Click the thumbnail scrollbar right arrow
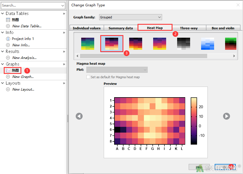This screenshot has width=243, height=174. (x=234, y=56)
